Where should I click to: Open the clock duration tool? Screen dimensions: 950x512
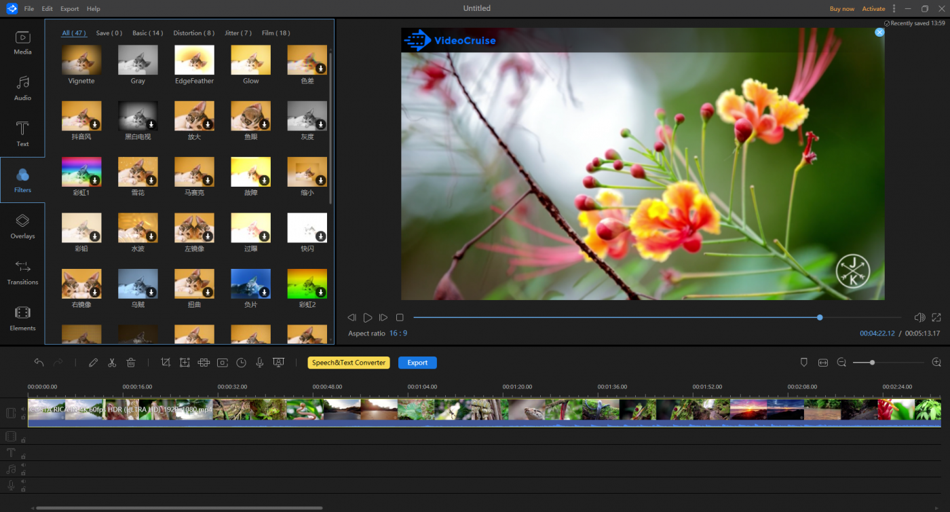click(241, 363)
